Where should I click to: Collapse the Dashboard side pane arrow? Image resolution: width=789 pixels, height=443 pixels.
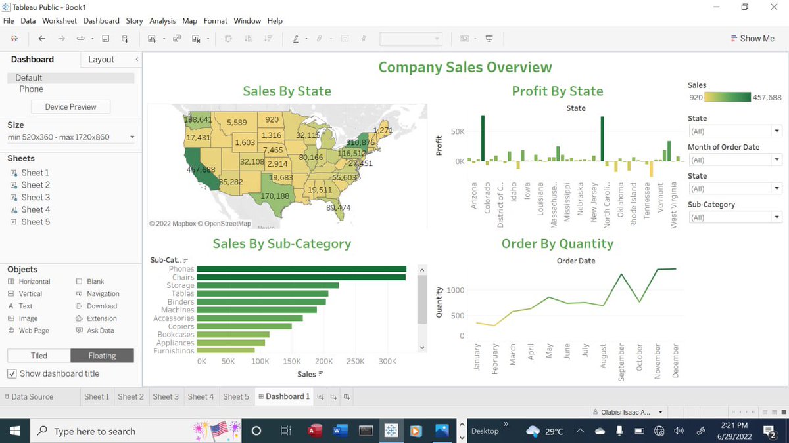[x=137, y=59]
